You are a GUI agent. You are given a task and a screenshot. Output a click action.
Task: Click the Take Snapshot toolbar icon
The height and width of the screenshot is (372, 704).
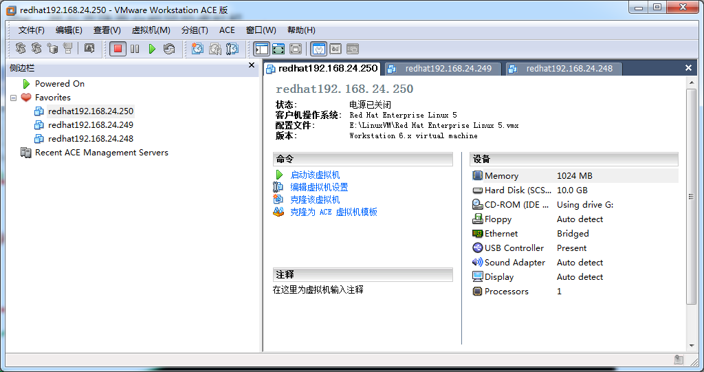(x=197, y=49)
